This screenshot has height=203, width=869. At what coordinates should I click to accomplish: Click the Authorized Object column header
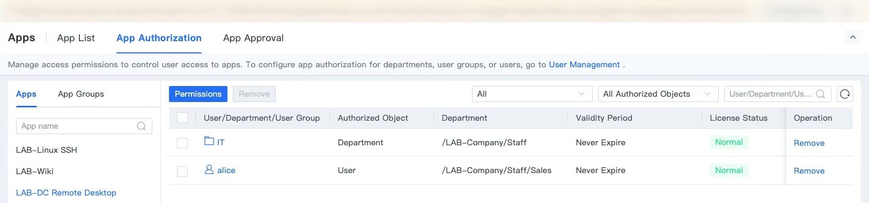(373, 118)
